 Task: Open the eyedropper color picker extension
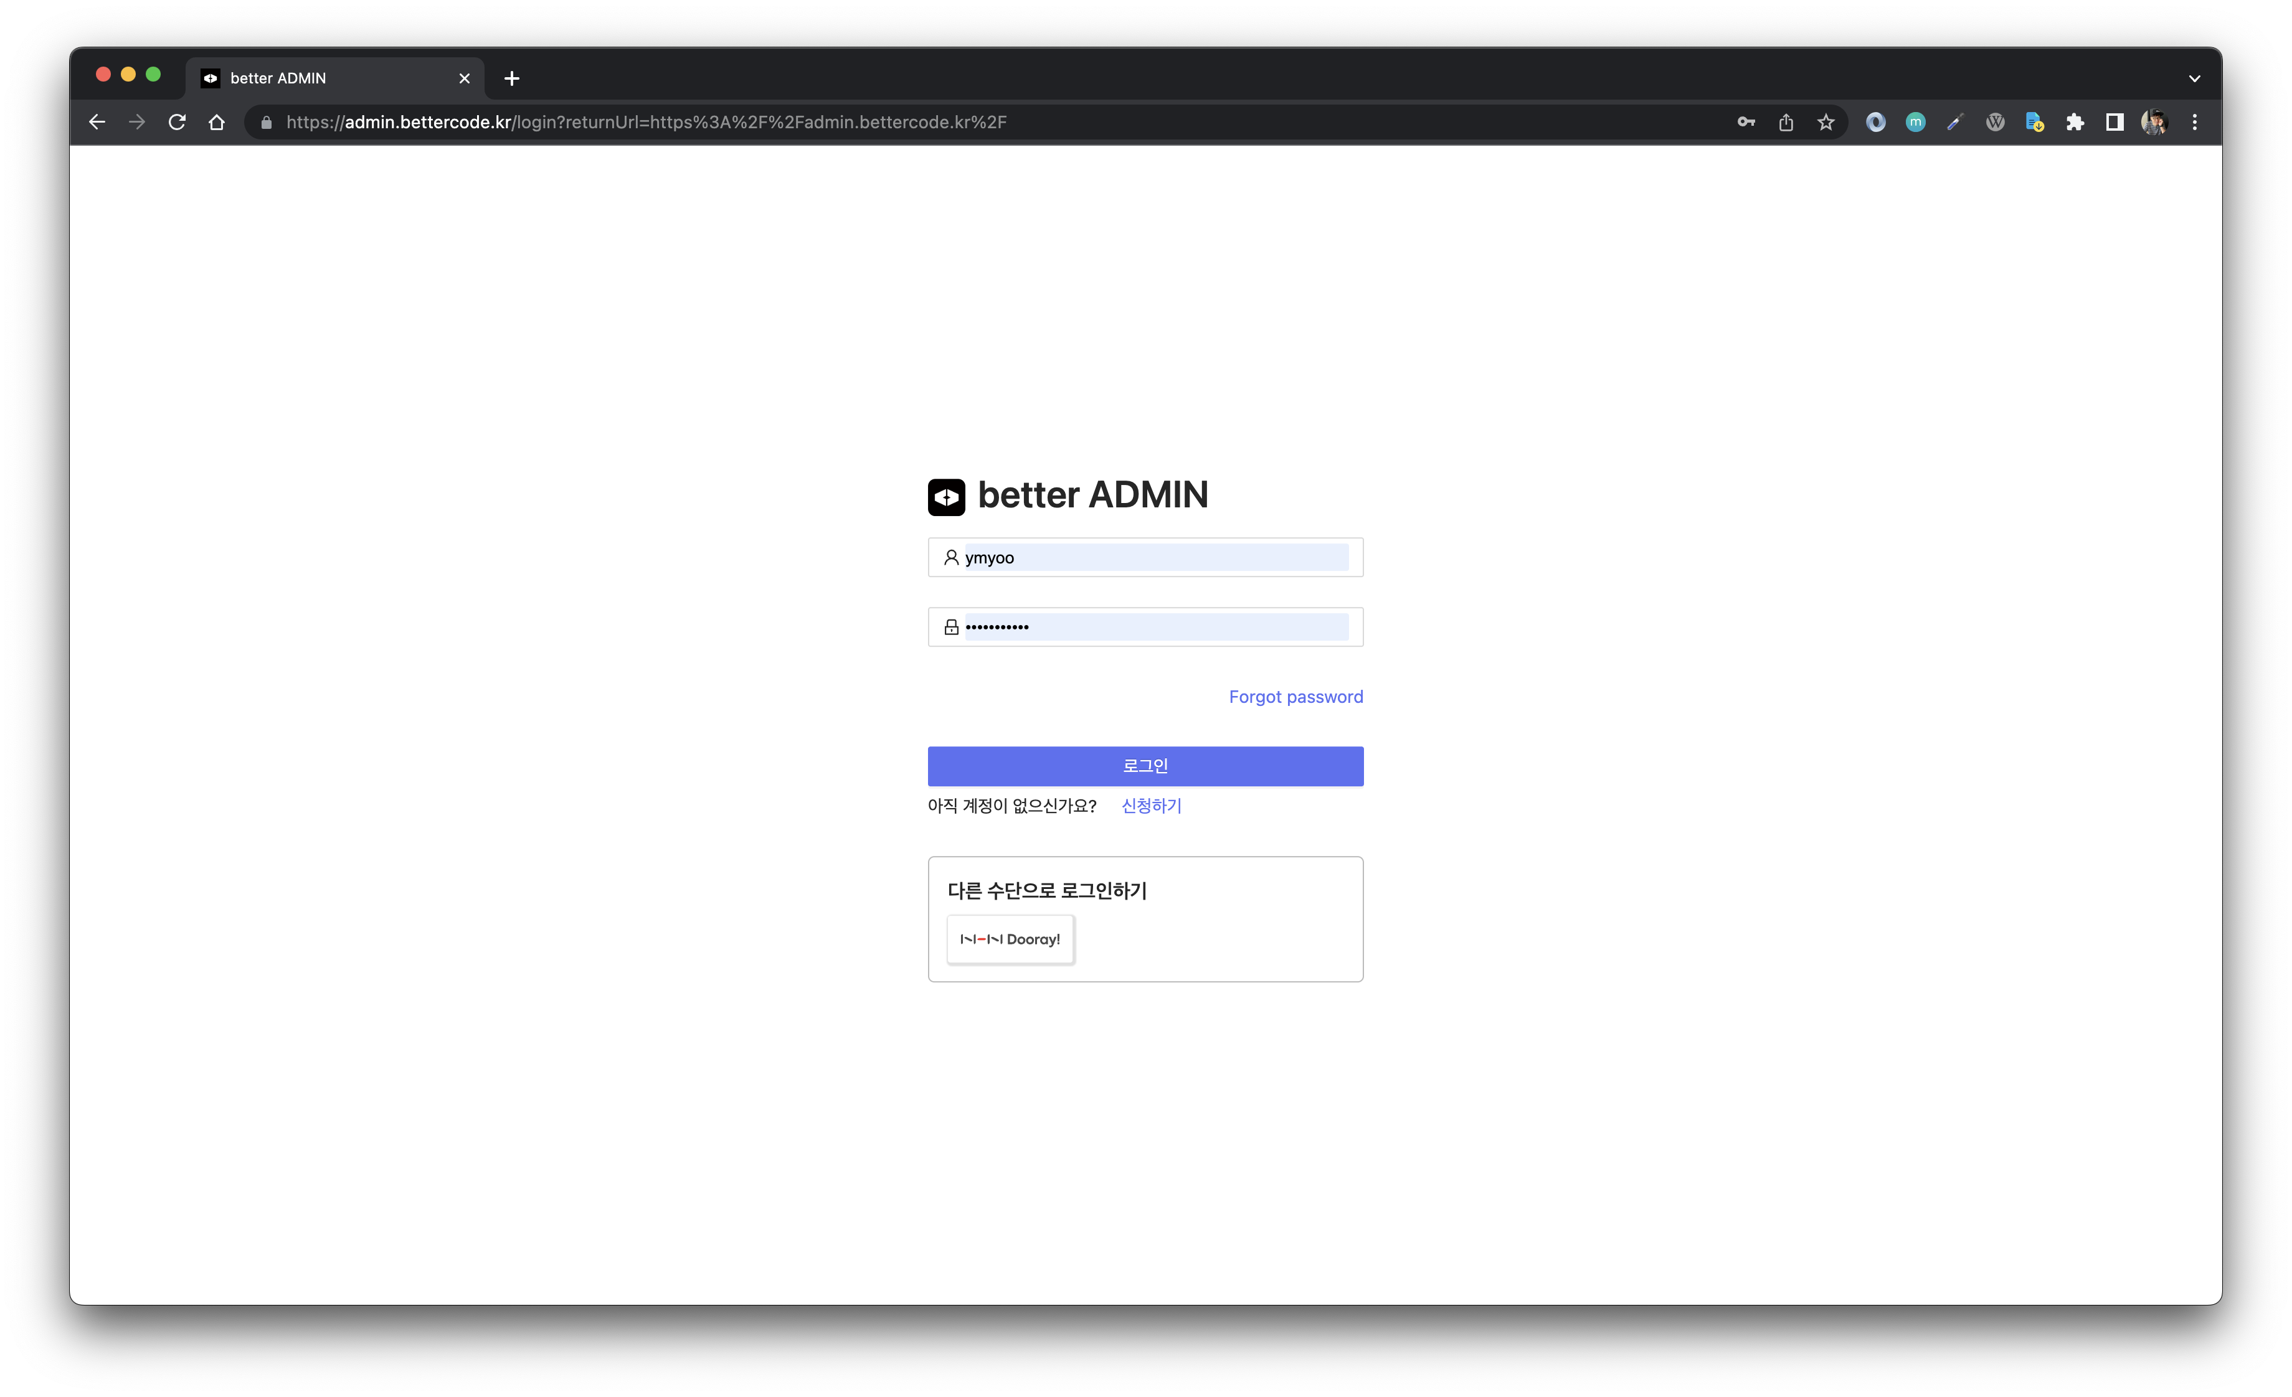(1954, 122)
